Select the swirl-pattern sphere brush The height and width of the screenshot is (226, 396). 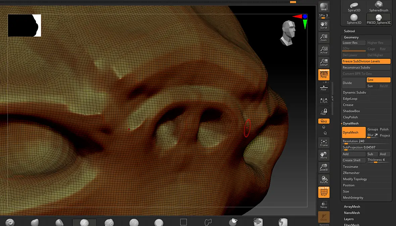(109, 222)
